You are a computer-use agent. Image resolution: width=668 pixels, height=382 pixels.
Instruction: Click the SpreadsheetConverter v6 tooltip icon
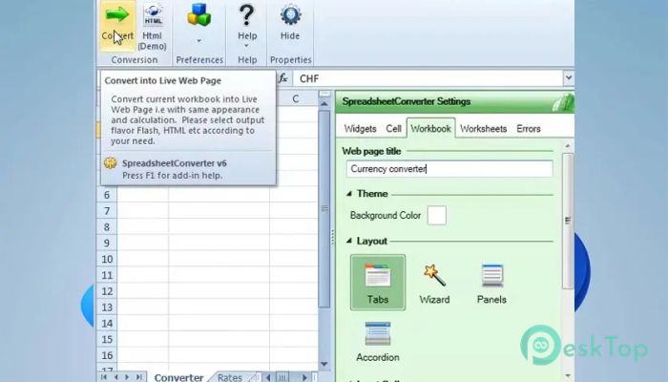click(x=111, y=163)
